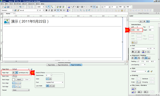The width and height of the screenshot is (160, 96).
Task: Open the Wireframe menu
Action: [x=18, y=4]
